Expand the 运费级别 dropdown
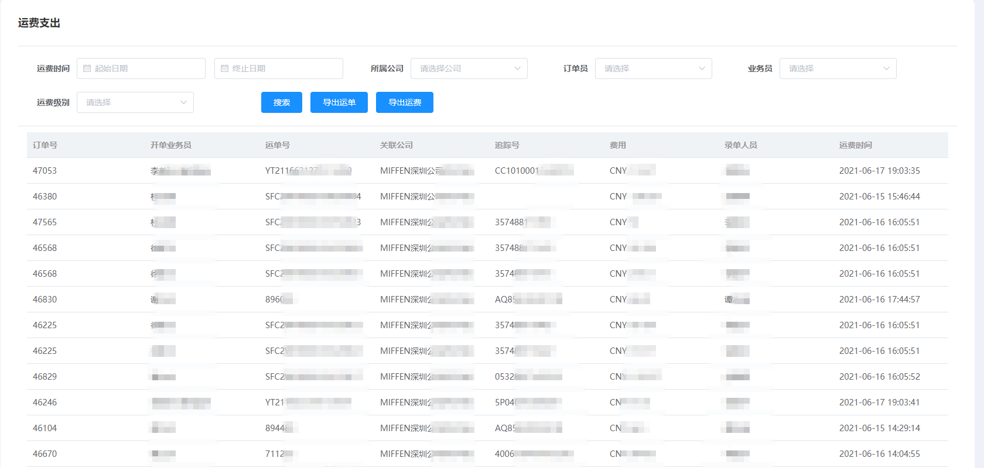 pyautogui.click(x=135, y=102)
